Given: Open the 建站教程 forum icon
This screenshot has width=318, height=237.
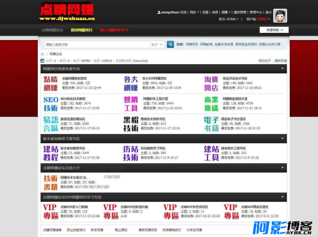Looking at the screenshot, I should pos(51,153).
